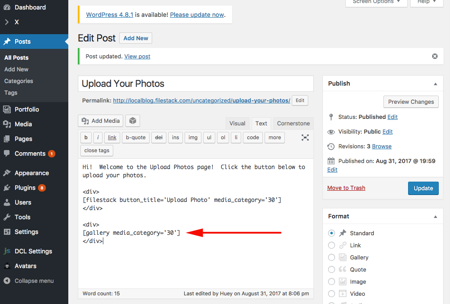Choose the Gallery post format
Screen dimensions: 450x304
(x=332, y=257)
